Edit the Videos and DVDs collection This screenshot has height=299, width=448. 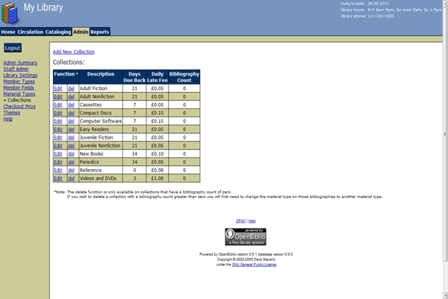point(58,179)
